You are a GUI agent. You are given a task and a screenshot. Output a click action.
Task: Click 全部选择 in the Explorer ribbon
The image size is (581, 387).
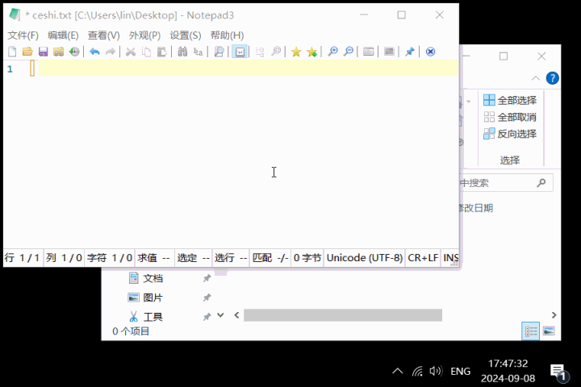tap(510, 100)
